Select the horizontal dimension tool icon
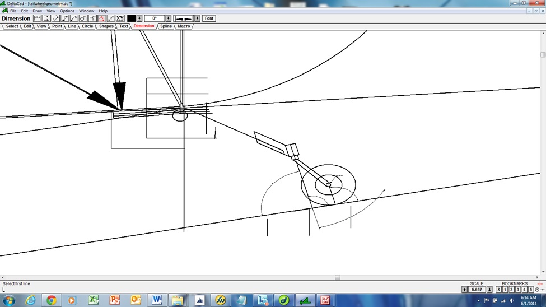The image size is (546, 307). [x=37, y=18]
